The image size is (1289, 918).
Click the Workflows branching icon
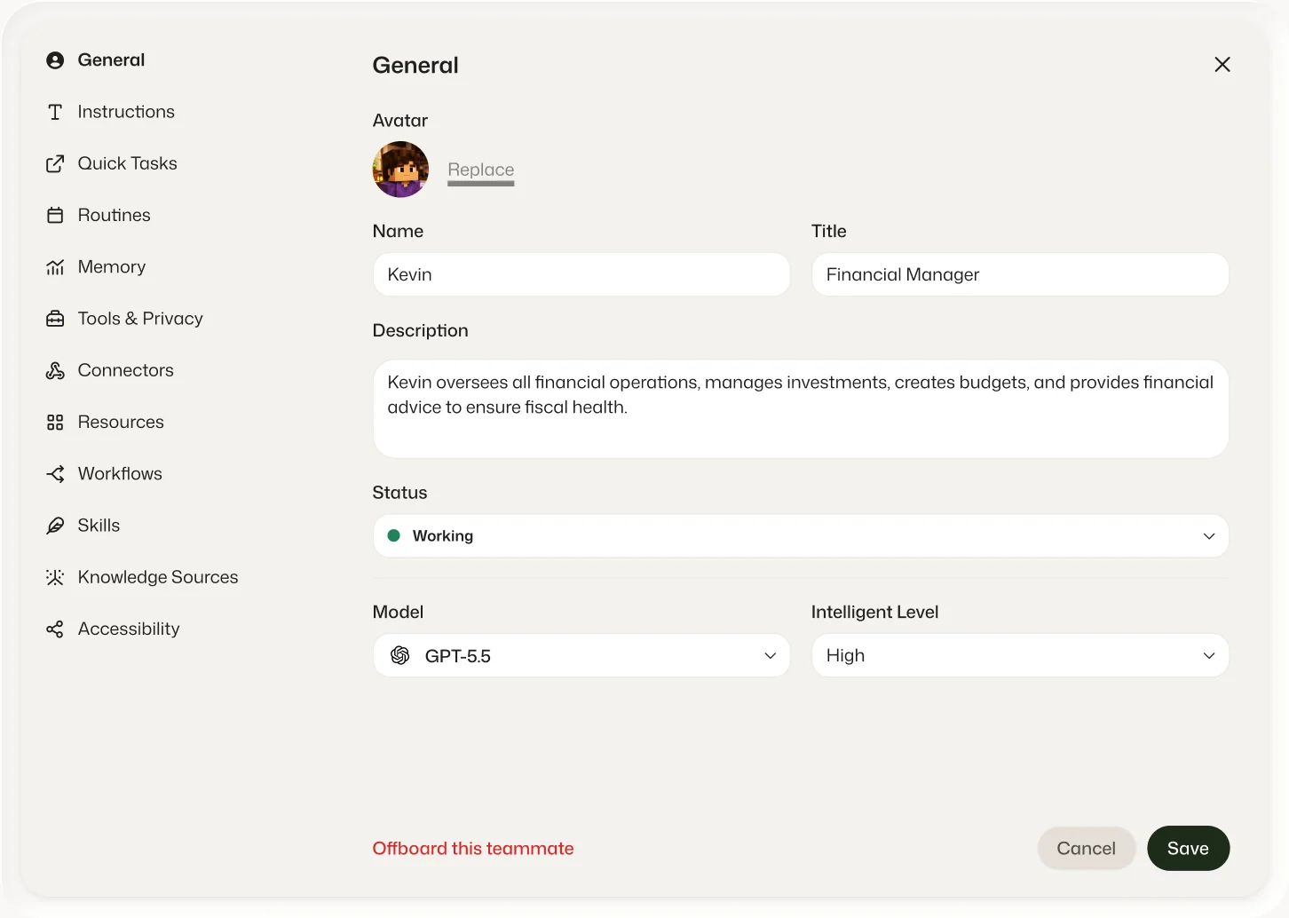click(55, 474)
